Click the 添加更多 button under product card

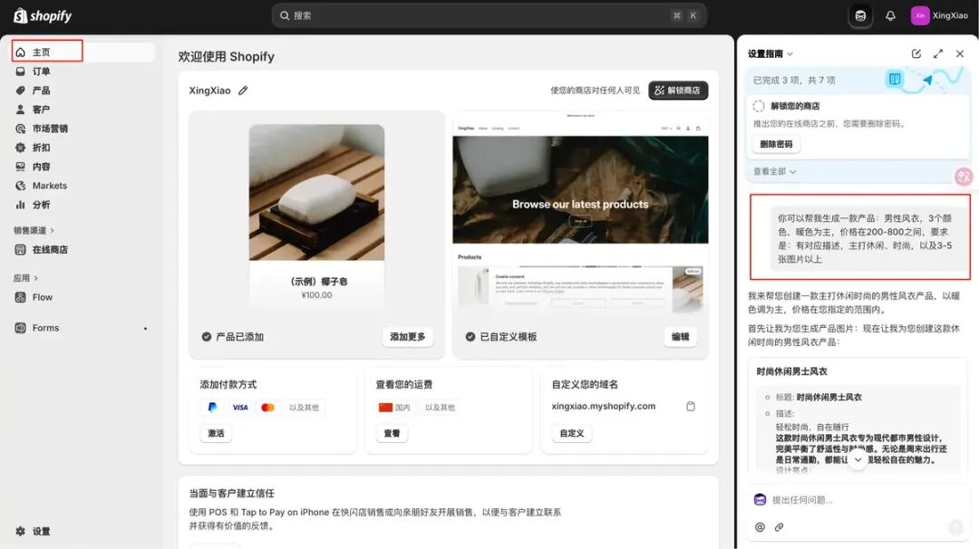coord(407,337)
